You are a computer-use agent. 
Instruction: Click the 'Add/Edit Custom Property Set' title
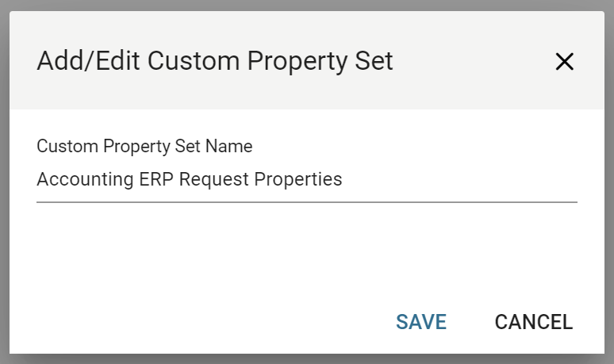tap(215, 61)
